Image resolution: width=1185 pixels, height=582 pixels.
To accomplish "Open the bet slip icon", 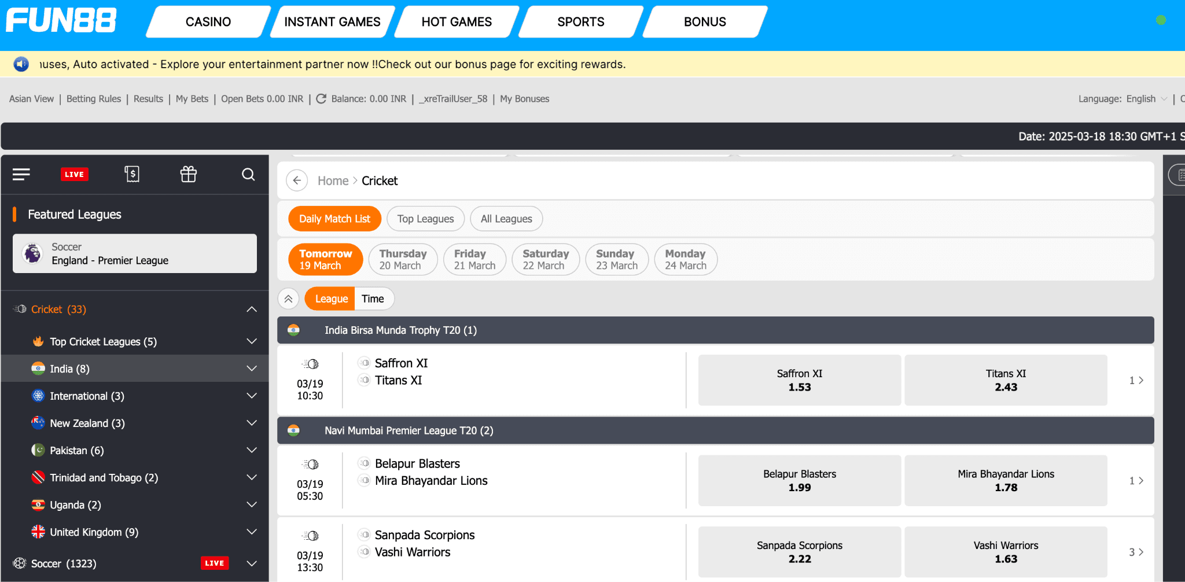I will click(132, 174).
